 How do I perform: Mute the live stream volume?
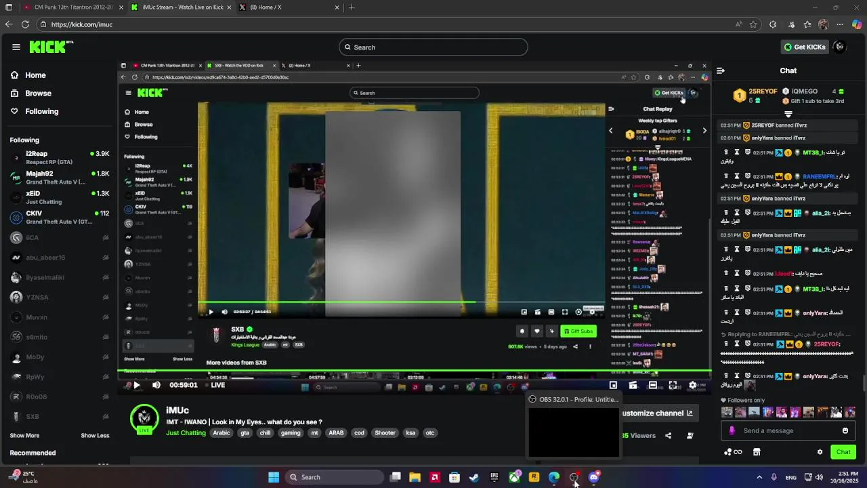pos(156,385)
